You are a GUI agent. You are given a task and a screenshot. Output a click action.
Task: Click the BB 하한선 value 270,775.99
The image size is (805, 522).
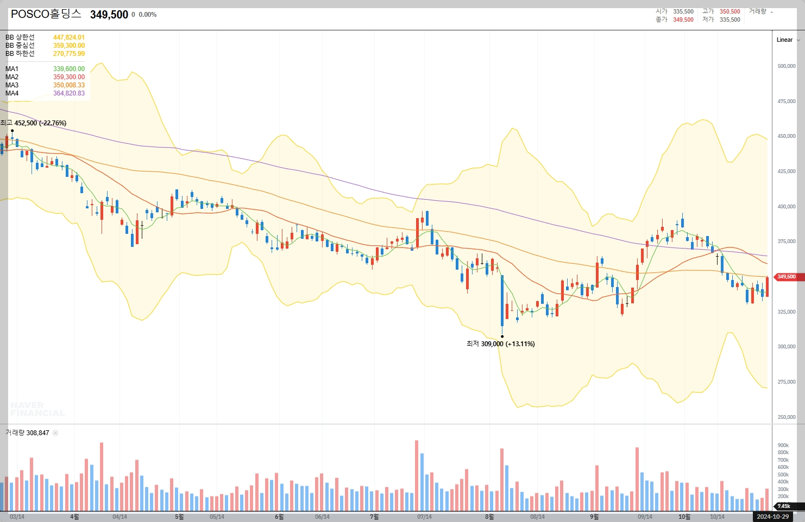[x=69, y=54]
